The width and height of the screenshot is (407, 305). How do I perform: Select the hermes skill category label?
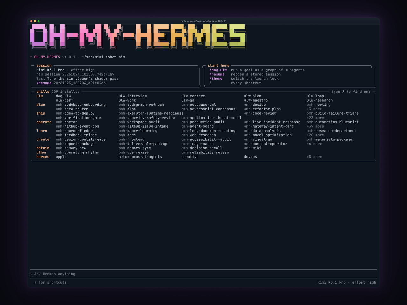pyautogui.click(x=43, y=157)
